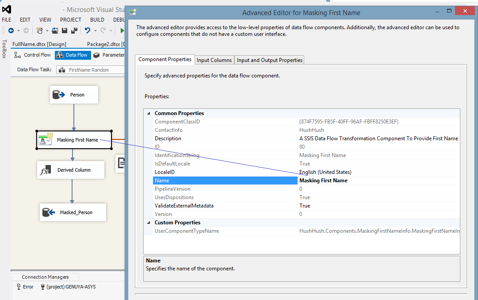Select the Data Flow designer tab
Image resolution: width=478 pixels, height=300 pixels.
click(x=73, y=55)
